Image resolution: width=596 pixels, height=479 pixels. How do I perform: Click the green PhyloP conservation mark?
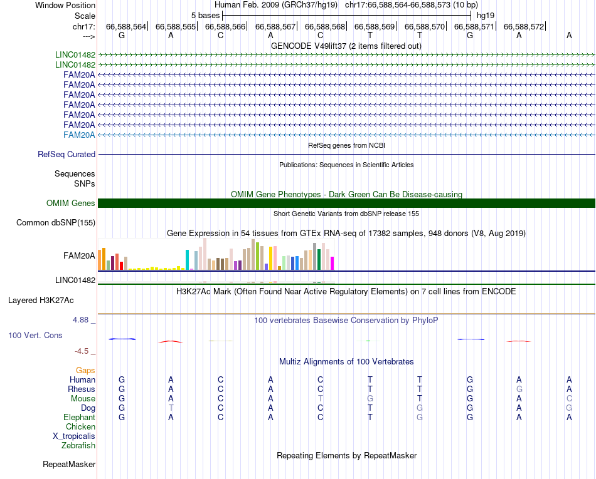coord(368,341)
